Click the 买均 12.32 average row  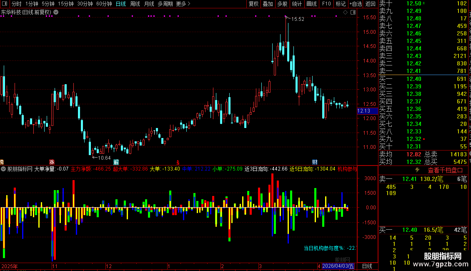(400, 162)
